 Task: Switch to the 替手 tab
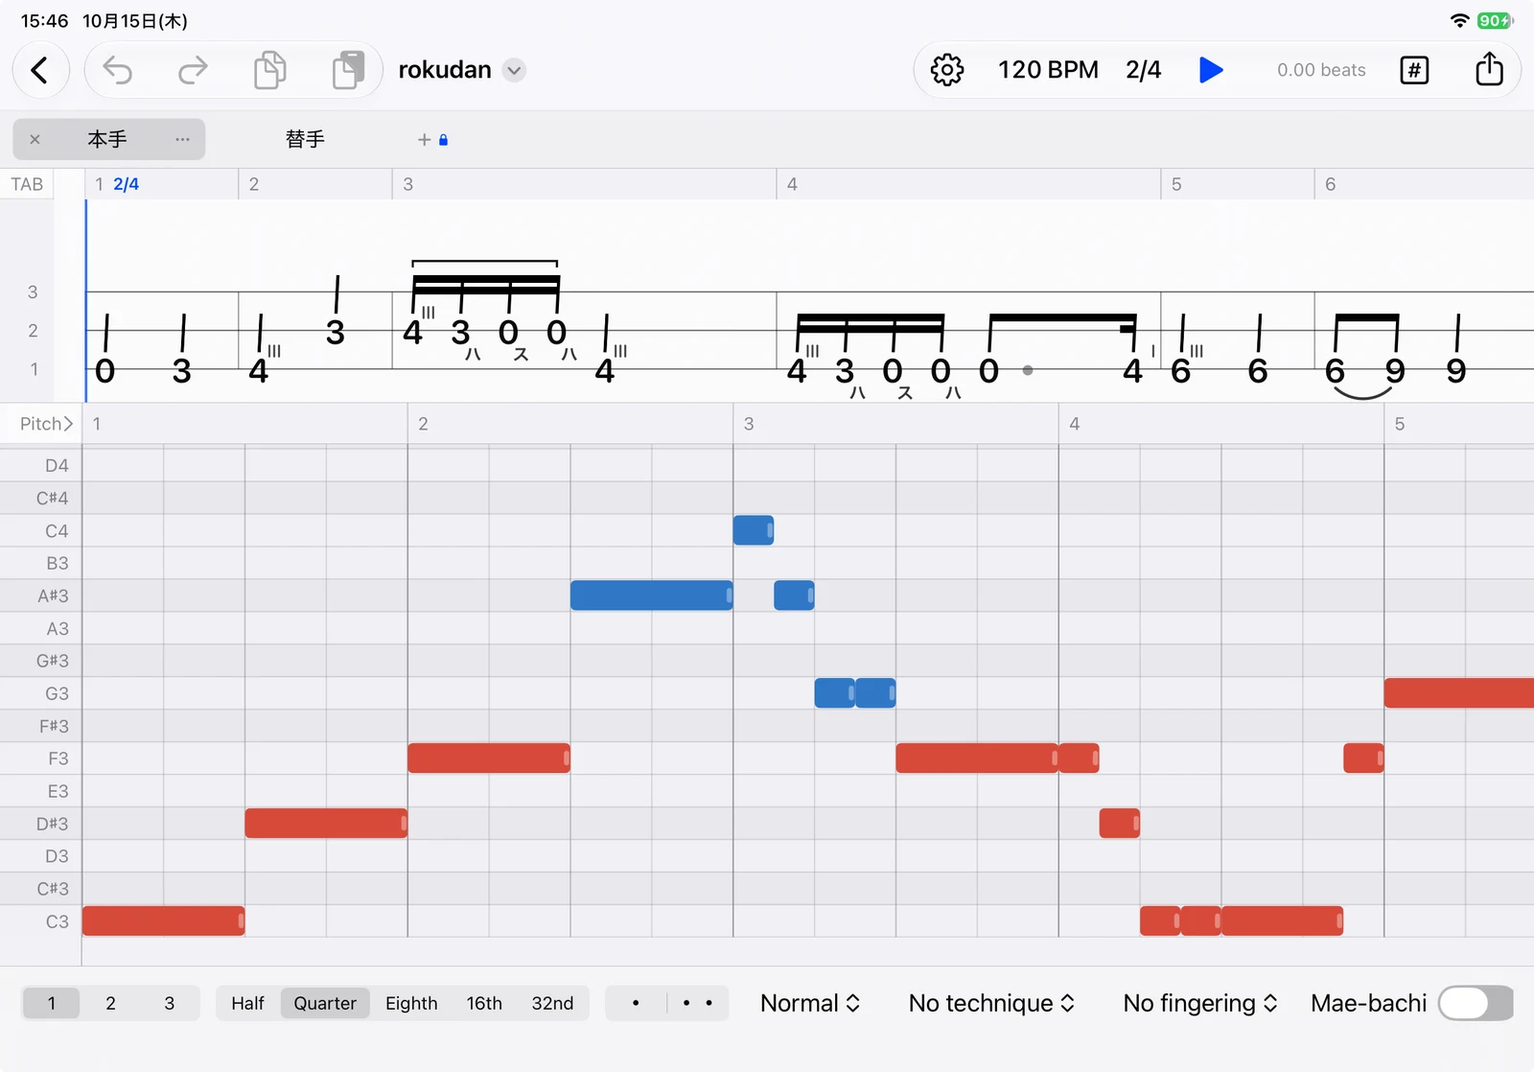point(305,140)
